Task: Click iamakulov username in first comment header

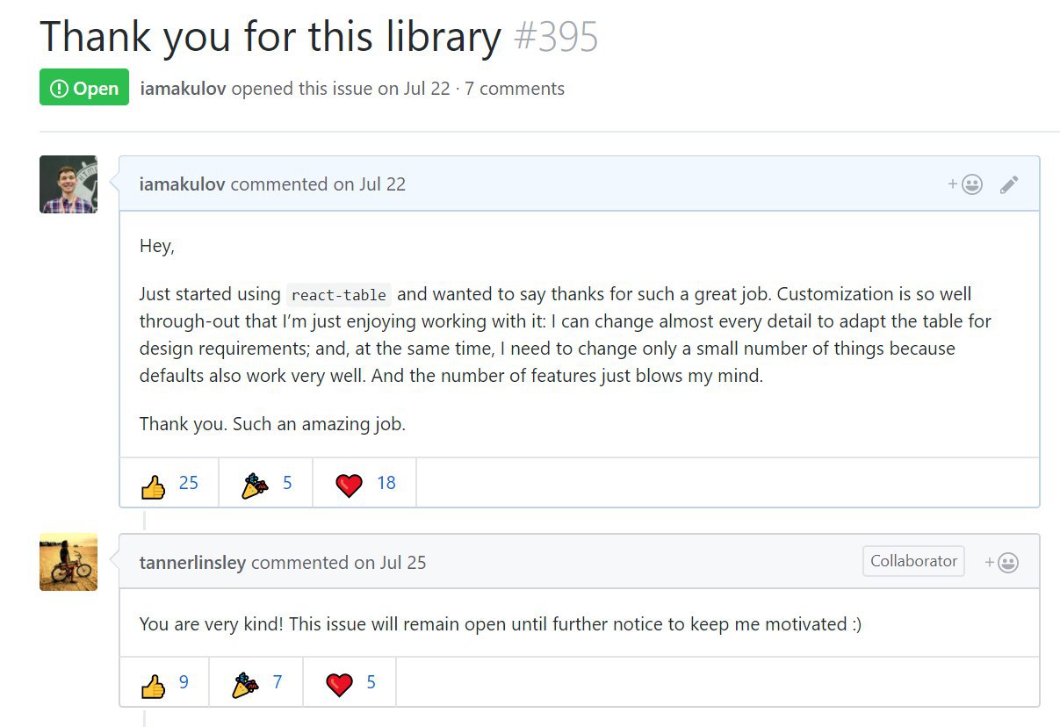Action: tap(183, 184)
